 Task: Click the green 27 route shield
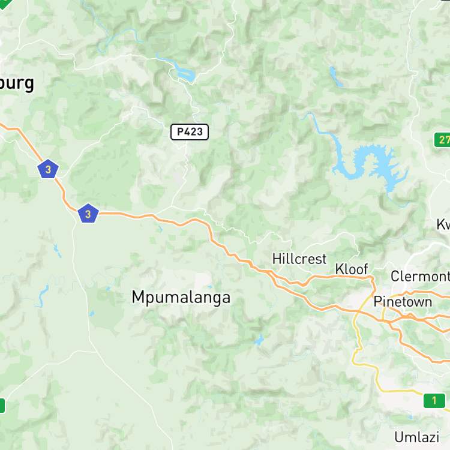pyautogui.click(x=442, y=140)
